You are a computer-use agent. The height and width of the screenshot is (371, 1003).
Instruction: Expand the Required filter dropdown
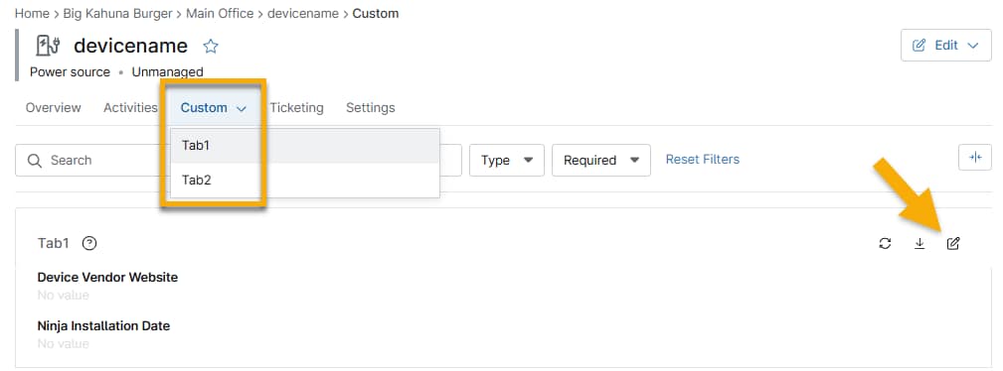600,161
